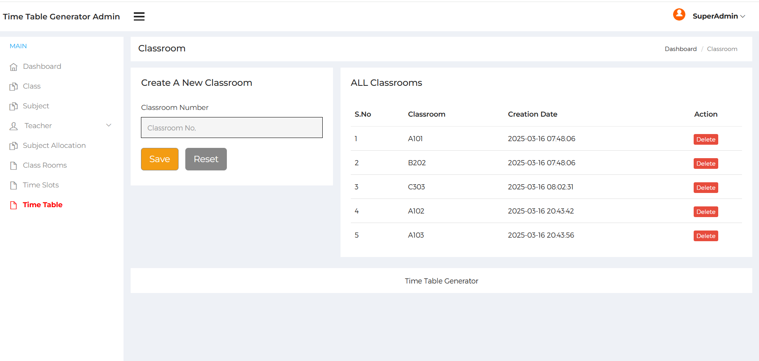Click the Class Rooms document icon
Screen dimensions: 759x361
tap(13, 166)
